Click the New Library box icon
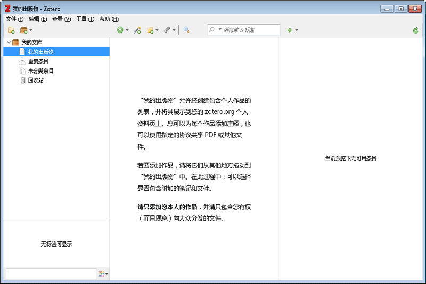 pos(23,30)
